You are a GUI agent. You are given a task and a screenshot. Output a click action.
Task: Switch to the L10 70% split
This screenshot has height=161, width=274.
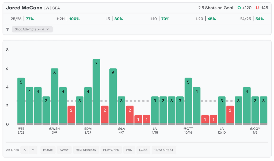point(160,19)
